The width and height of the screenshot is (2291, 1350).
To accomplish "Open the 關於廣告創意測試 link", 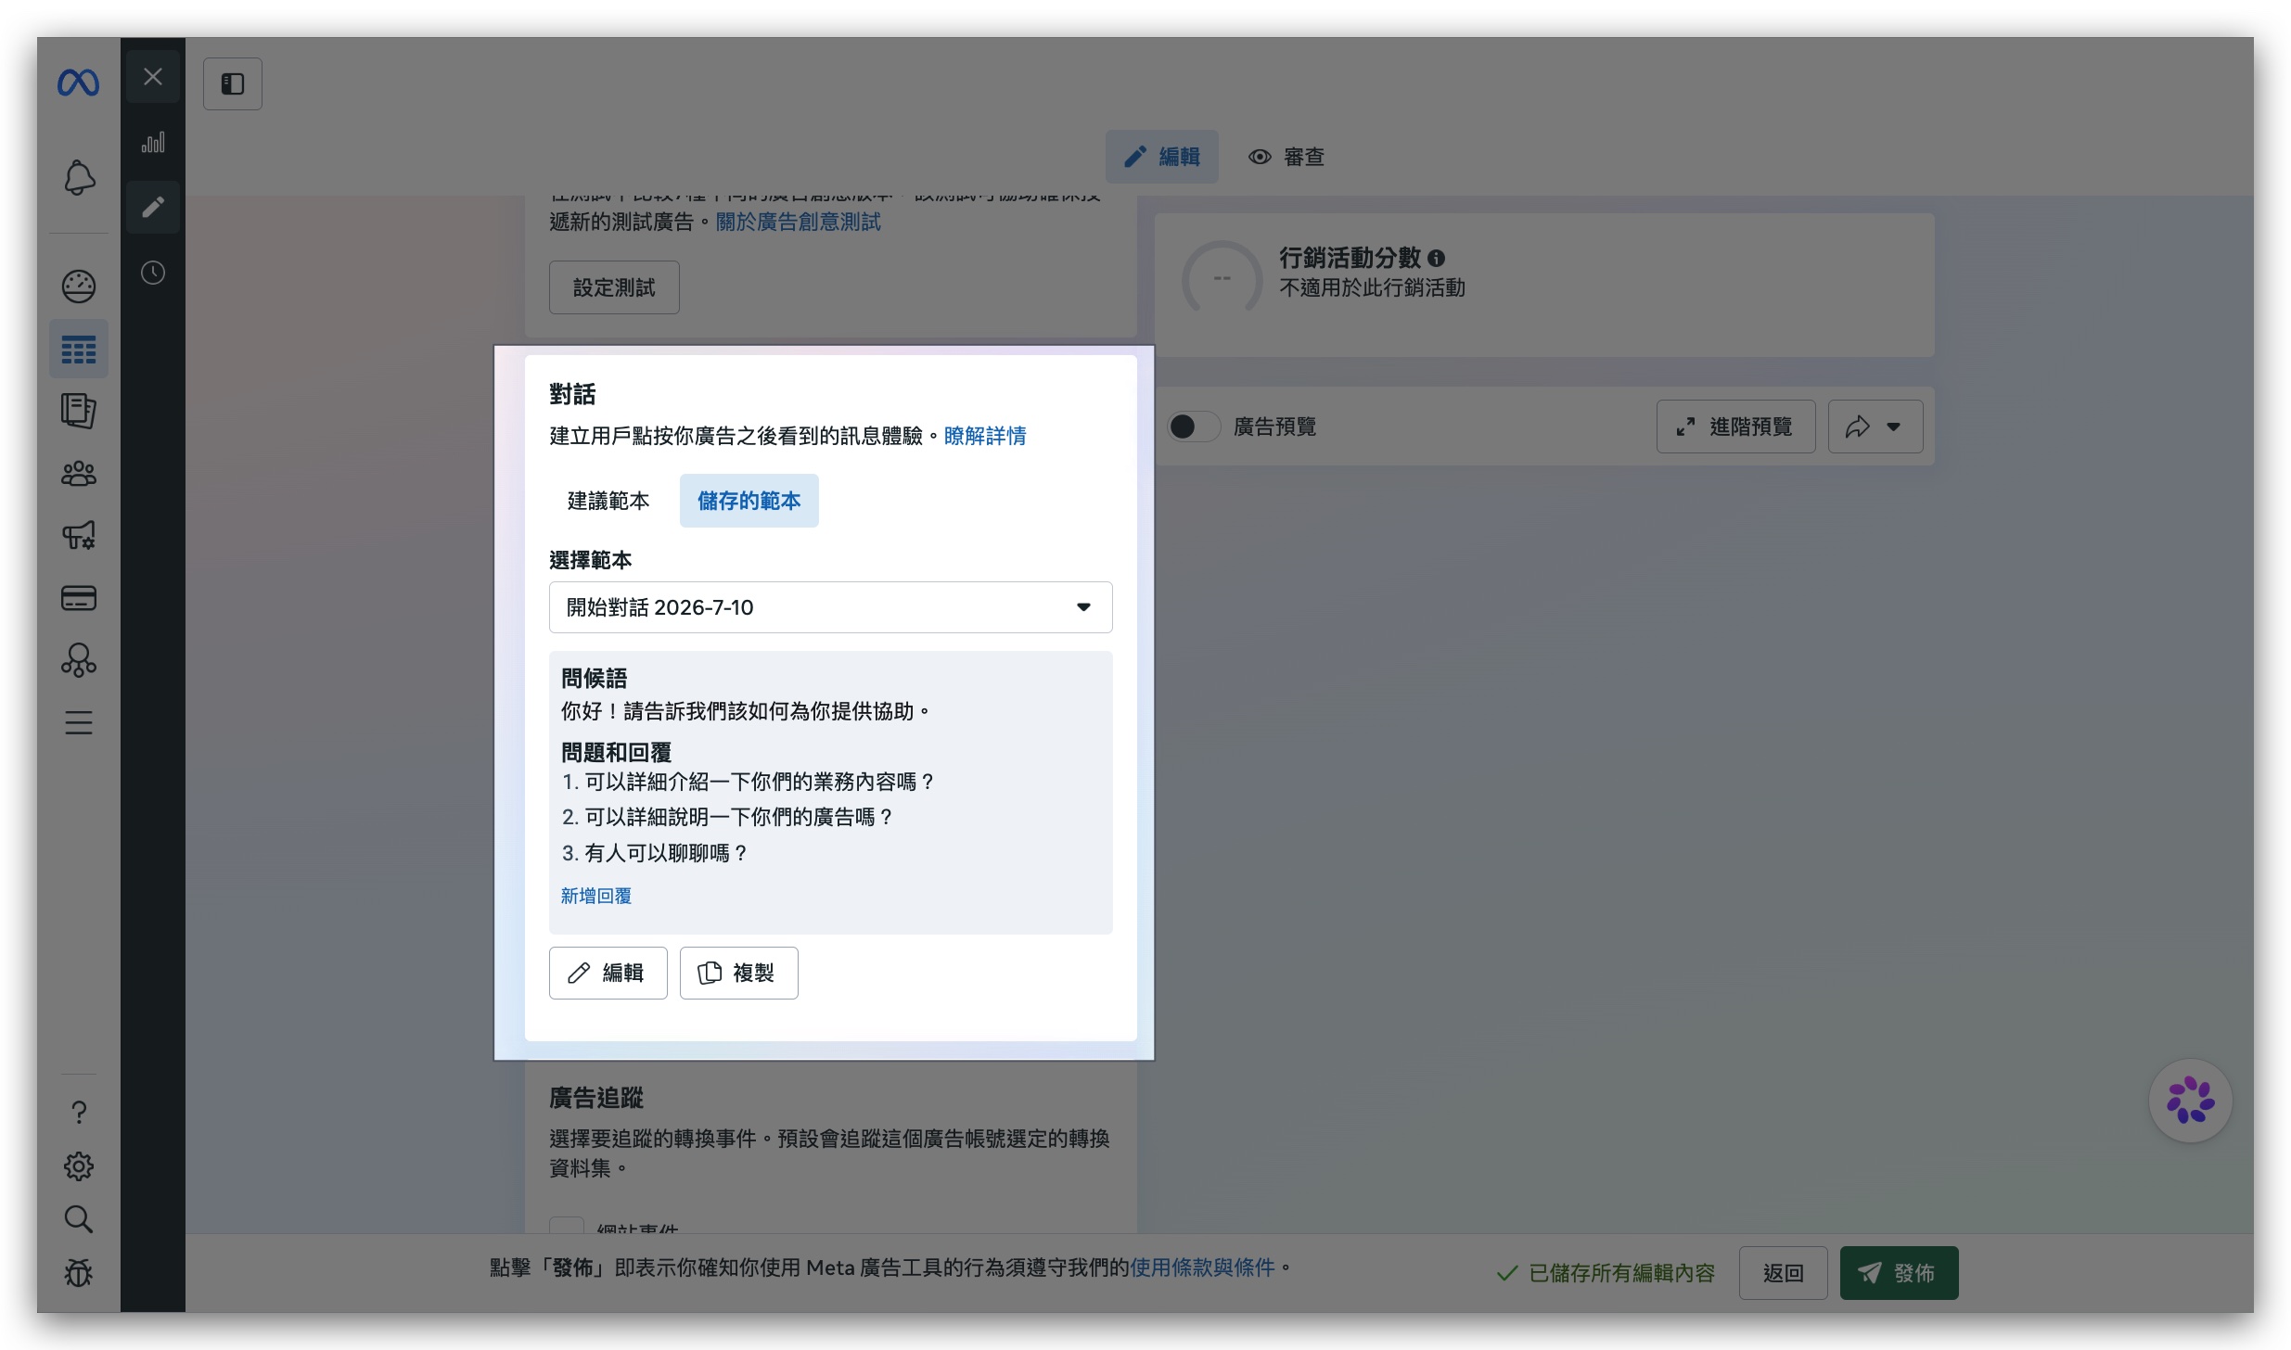I will point(798,223).
